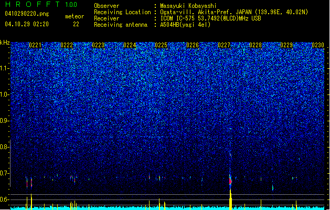Click the 1.1 kHz axis tick label

[5, 68]
